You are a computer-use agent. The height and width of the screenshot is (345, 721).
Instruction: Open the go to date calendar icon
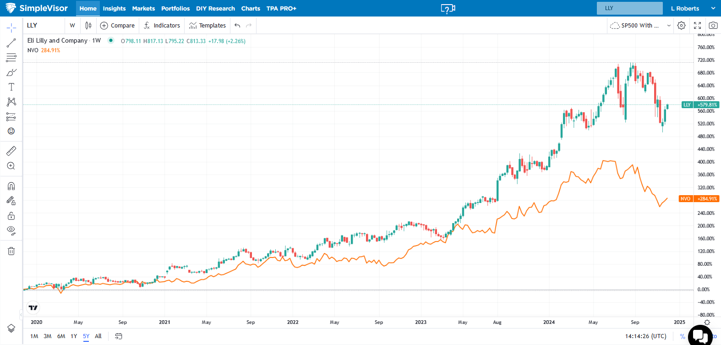point(119,336)
